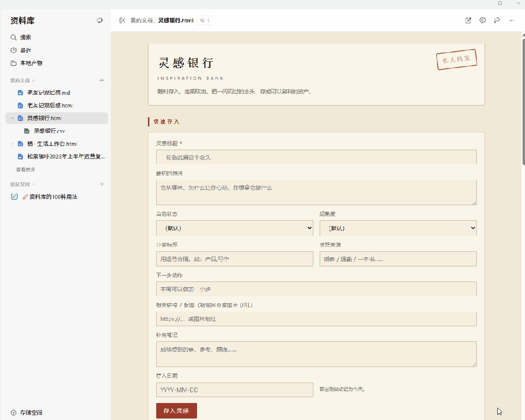Collapse the sidebar with the toggle icon
Screen dimensions: 525x420
pyautogui.click(x=122, y=20)
